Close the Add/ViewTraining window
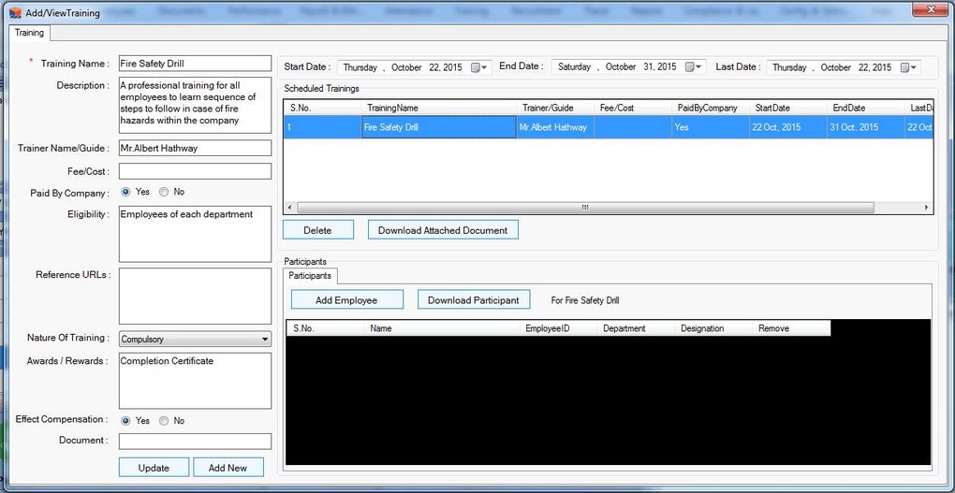Image resolution: width=955 pixels, height=493 pixels. [932, 7]
